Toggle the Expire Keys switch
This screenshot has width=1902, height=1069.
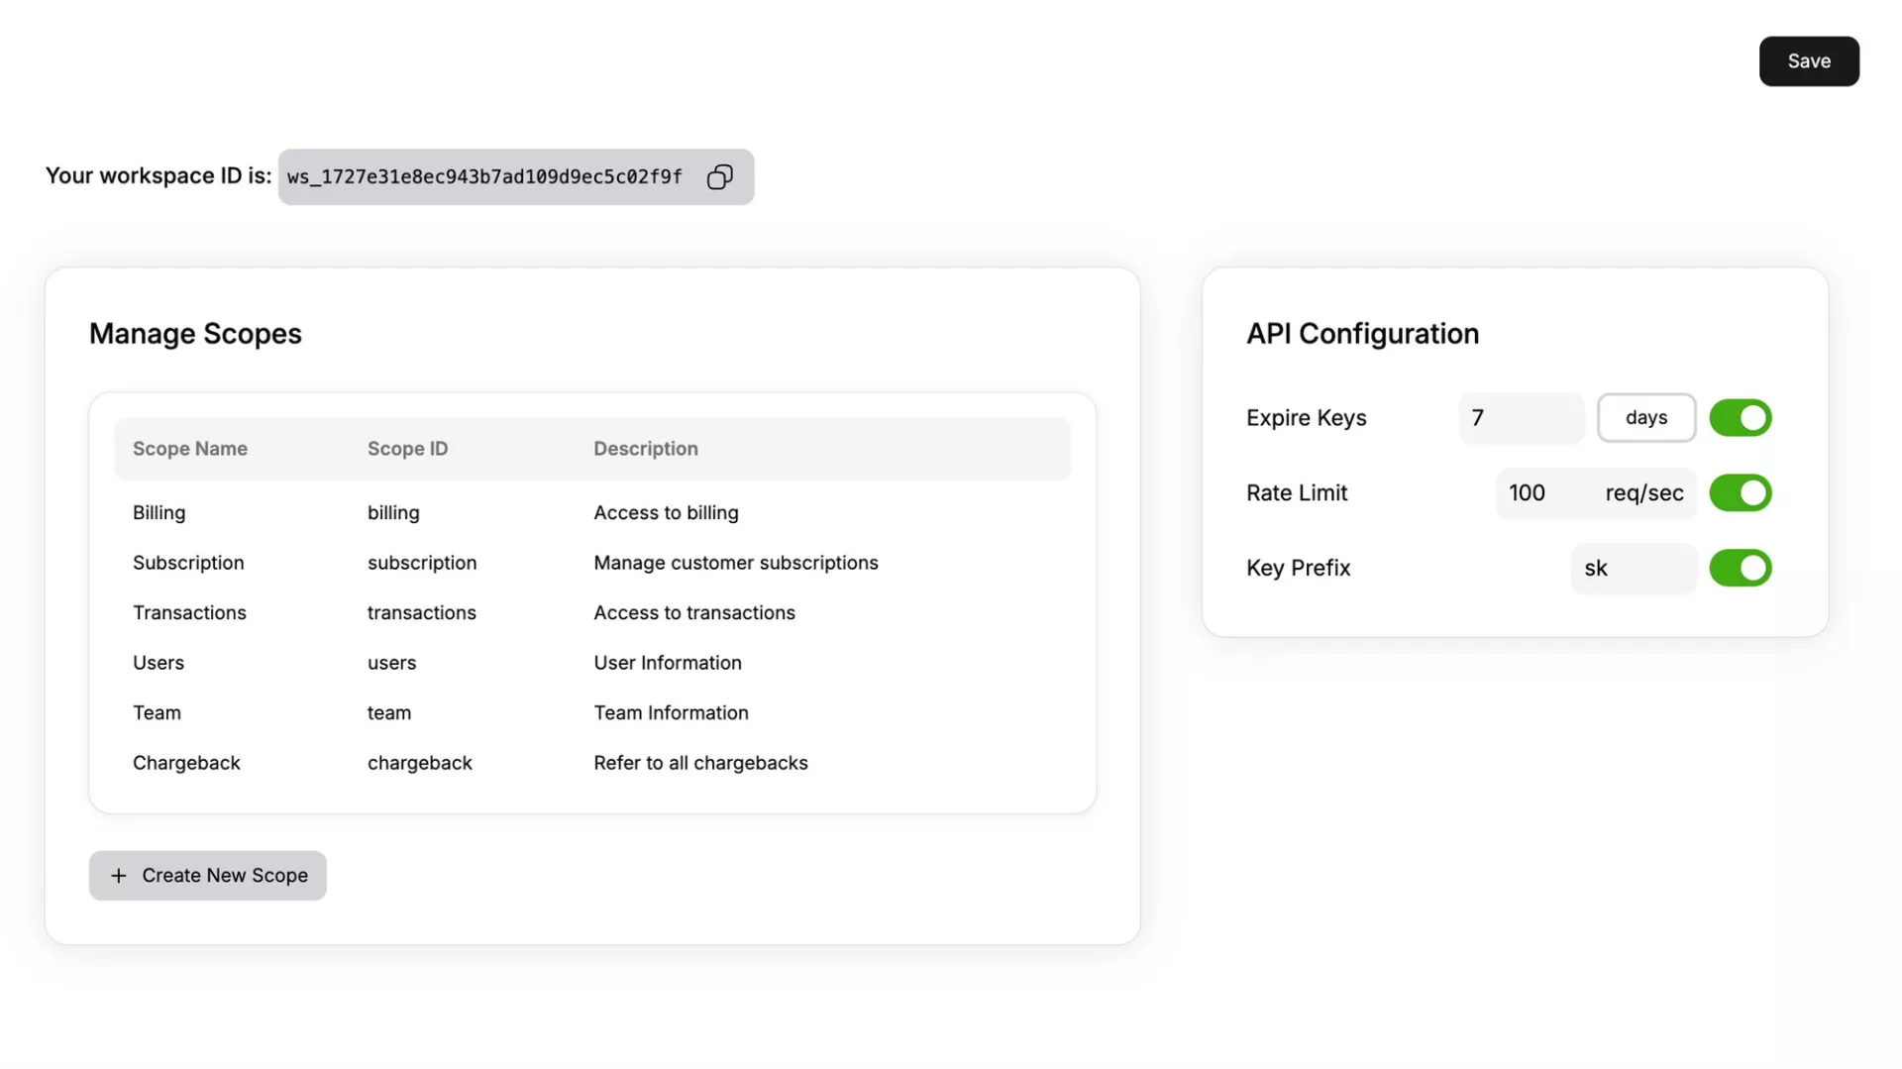tap(1740, 418)
